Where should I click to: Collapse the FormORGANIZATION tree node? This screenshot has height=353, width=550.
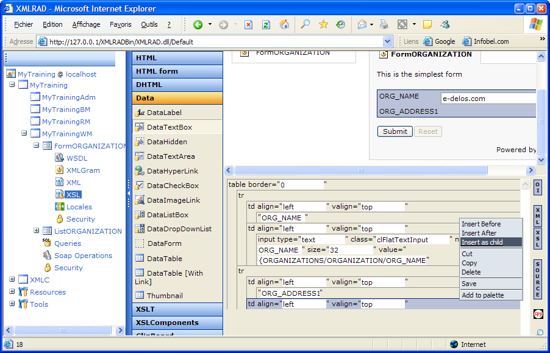tap(37, 146)
